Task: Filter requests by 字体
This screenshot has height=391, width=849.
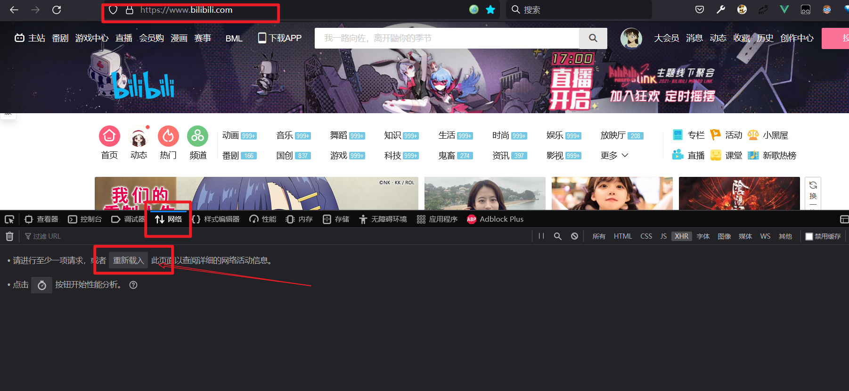Action: coord(703,236)
